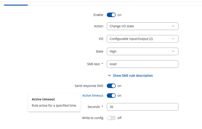202x129 pixels.
Task: Select the active tab with blue underline
Action: 16,3
